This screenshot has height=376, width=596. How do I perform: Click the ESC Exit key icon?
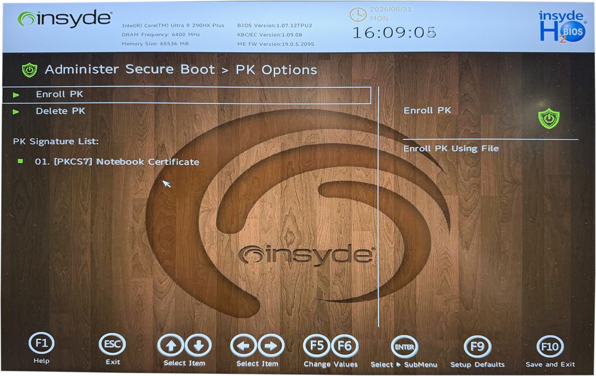click(x=112, y=344)
